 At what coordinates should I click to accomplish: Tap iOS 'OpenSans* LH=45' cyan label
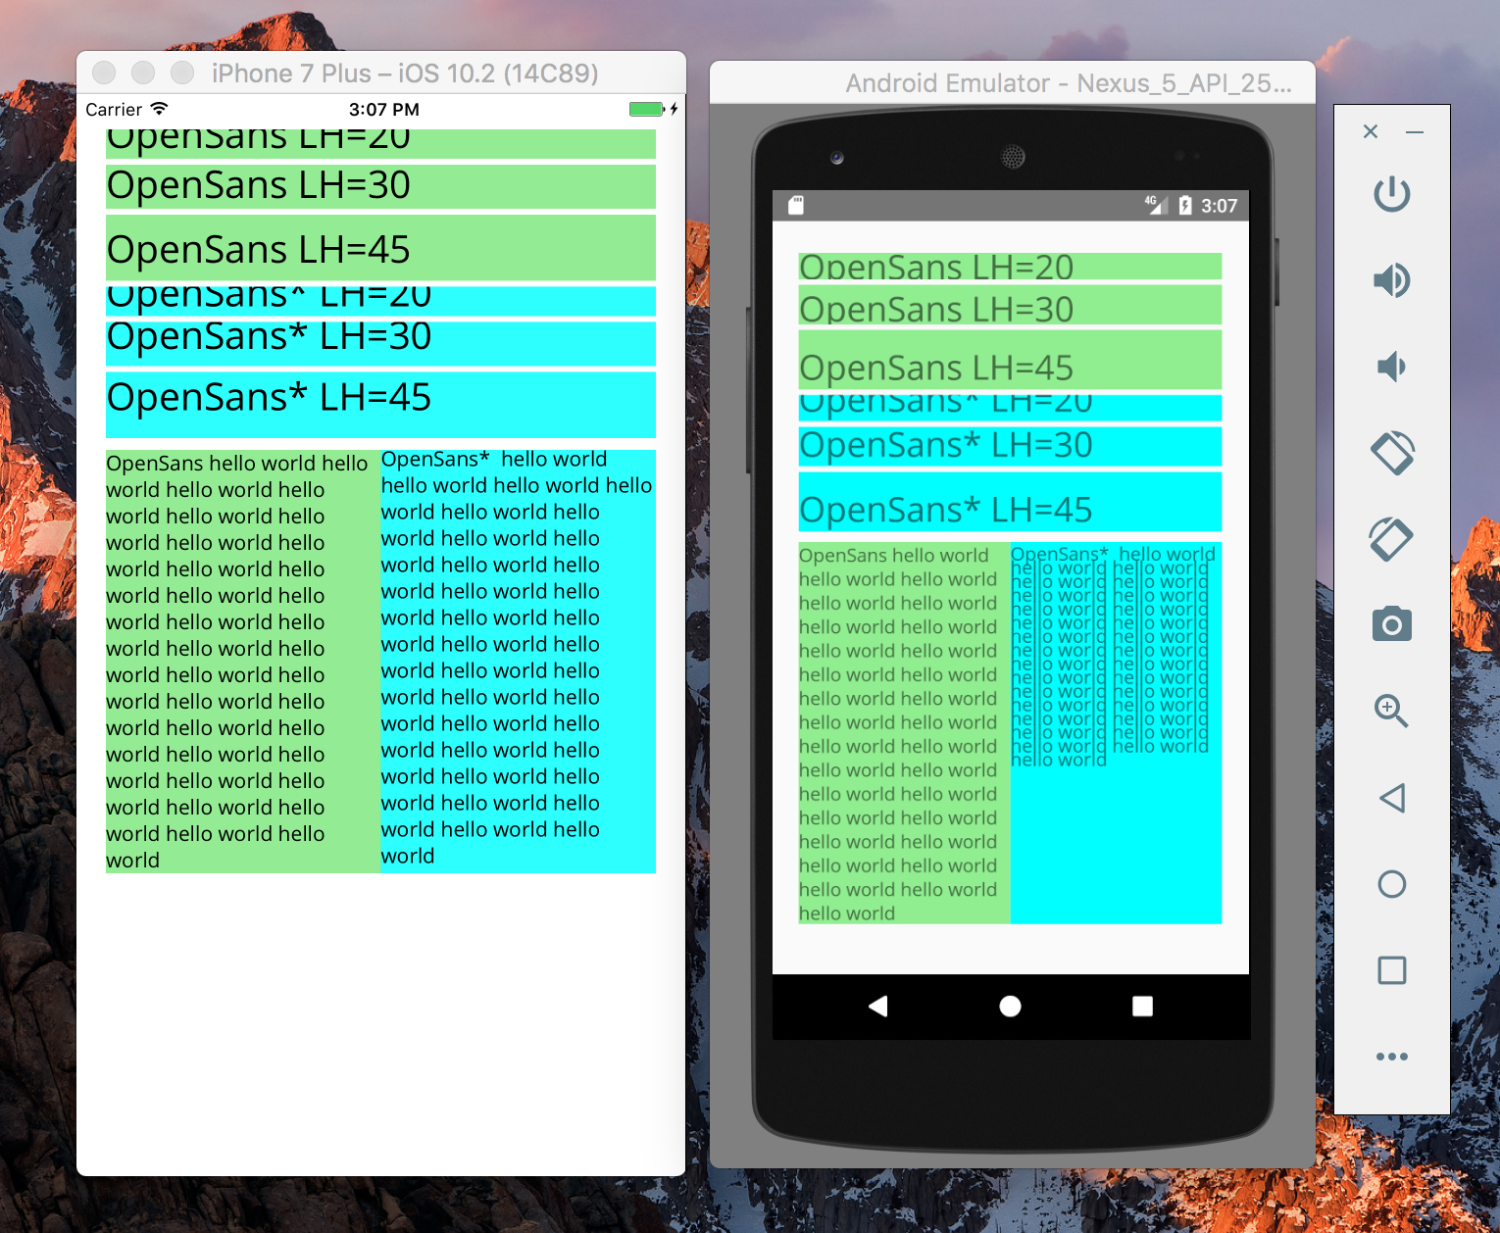pyautogui.click(x=380, y=405)
